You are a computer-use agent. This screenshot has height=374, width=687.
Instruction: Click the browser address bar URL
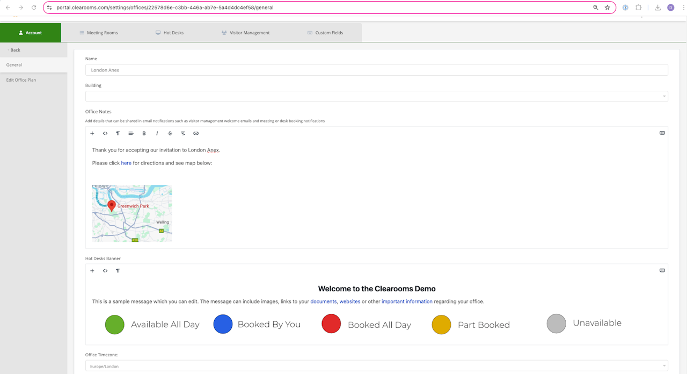[165, 8]
